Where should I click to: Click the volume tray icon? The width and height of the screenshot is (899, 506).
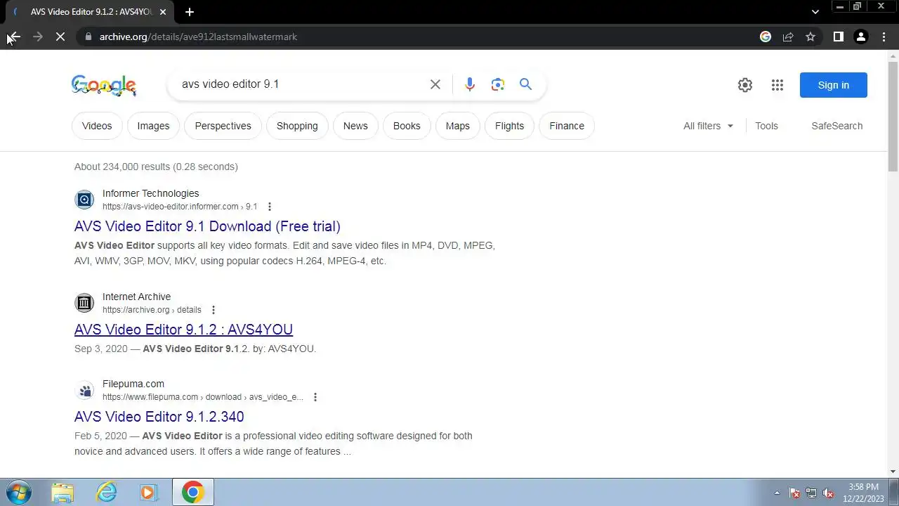(829, 493)
